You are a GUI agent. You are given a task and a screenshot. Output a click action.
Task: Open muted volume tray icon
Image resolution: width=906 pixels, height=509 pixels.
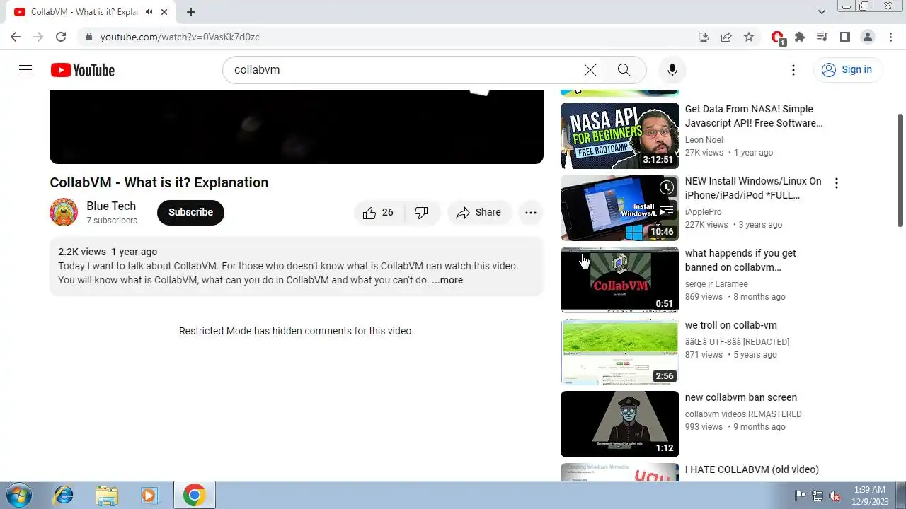coord(835,496)
